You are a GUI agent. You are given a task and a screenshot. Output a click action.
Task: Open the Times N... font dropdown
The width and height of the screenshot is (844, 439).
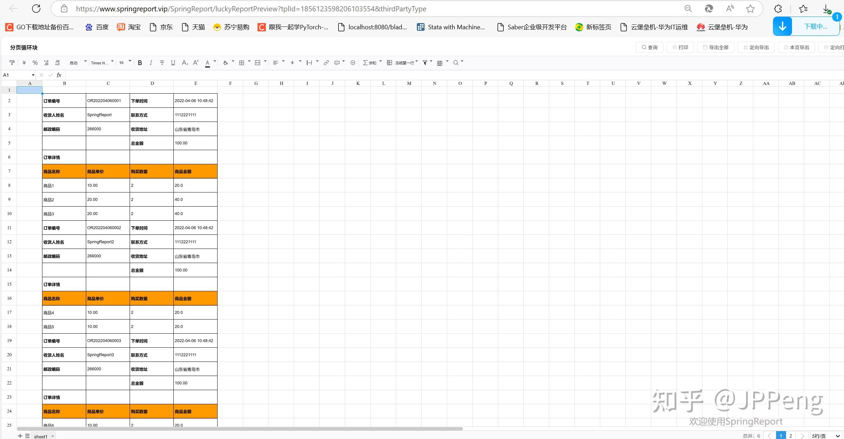[102, 63]
